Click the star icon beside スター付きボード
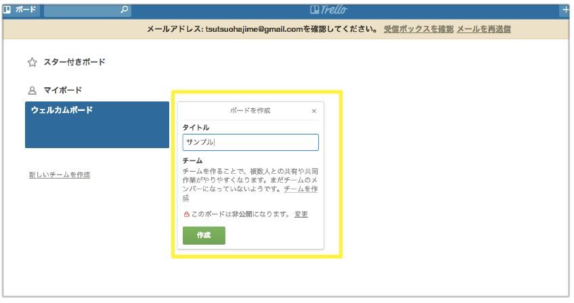The width and height of the screenshot is (574, 303). pos(32,62)
